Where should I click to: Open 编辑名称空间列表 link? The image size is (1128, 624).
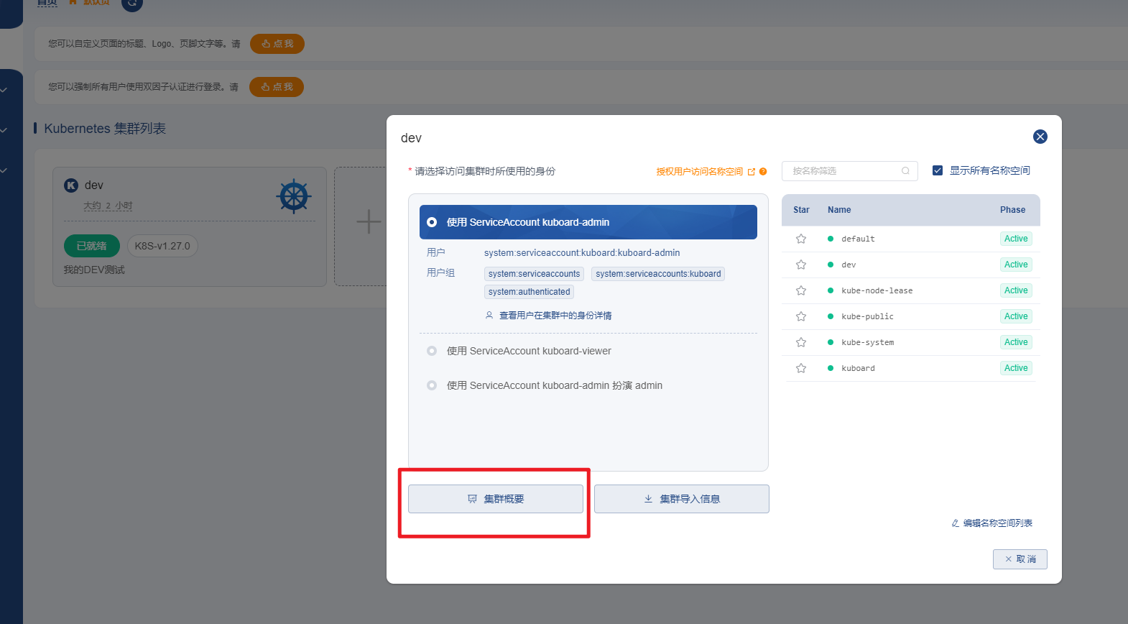[991, 523]
